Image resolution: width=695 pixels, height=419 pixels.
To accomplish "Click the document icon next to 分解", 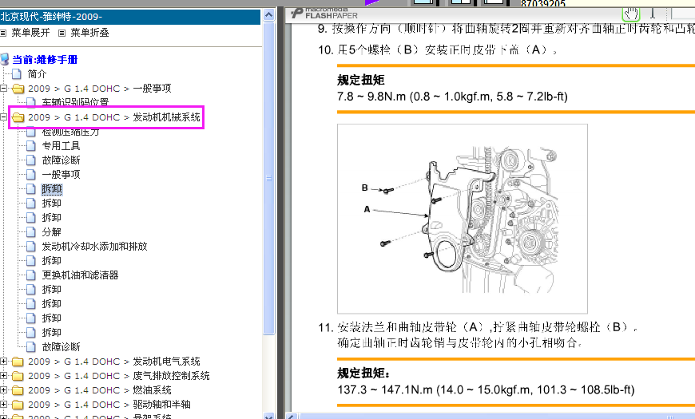I will (30, 231).
